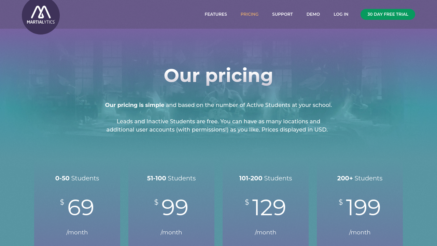Click the $129 price figure
Image resolution: width=437 pixels, height=246 pixels.
269,207
